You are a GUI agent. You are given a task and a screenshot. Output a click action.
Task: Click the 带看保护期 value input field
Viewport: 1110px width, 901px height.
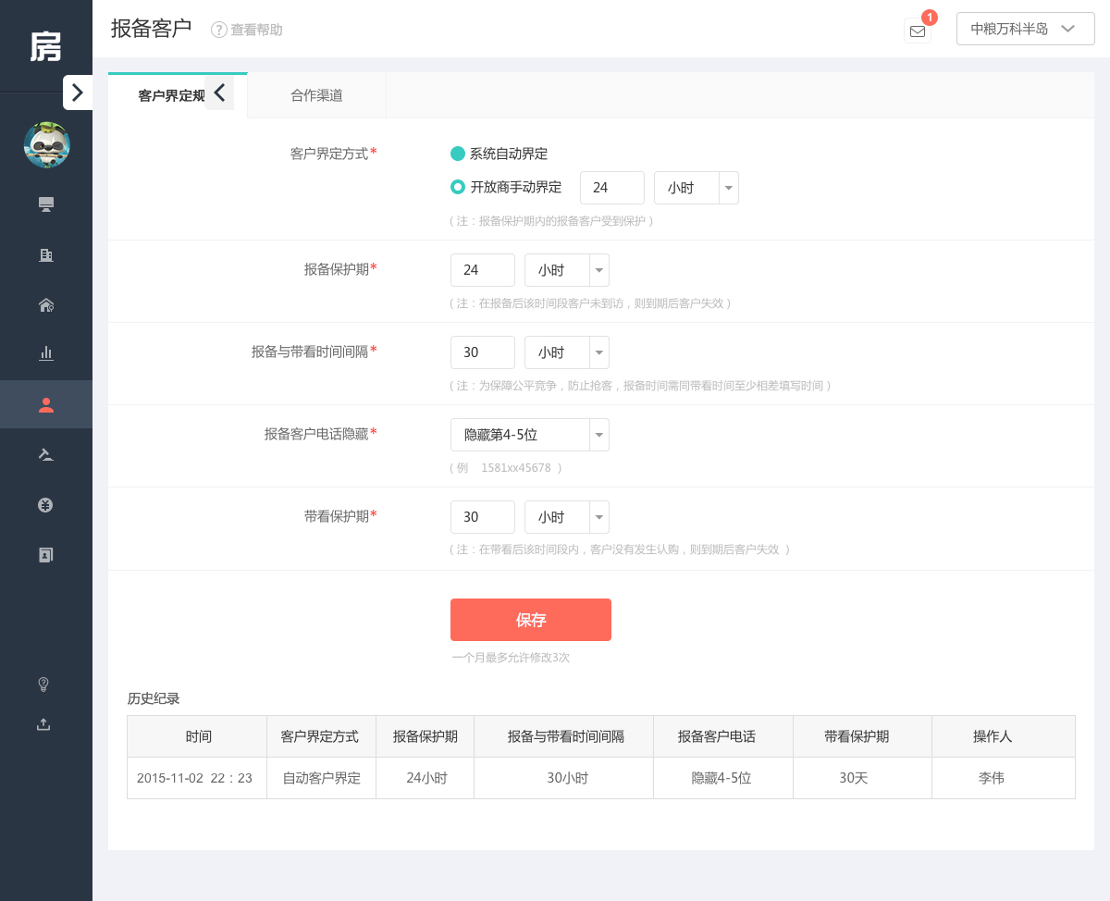coord(483,517)
